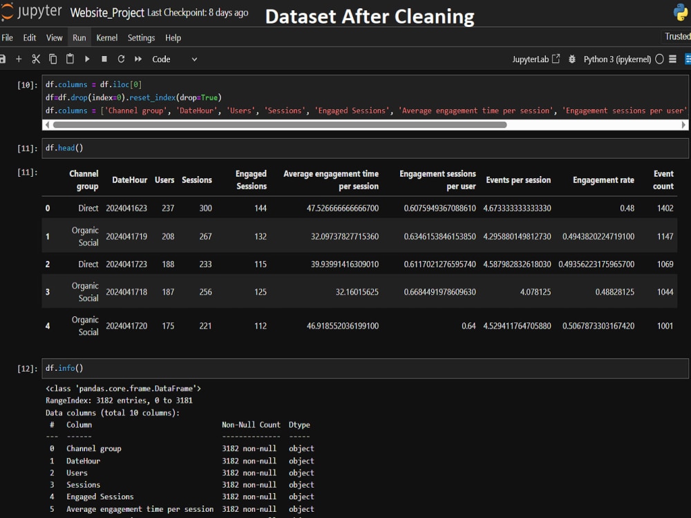Copy the selected cell icon
Image resolution: width=691 pixels, height=518 pixels.
53,59
